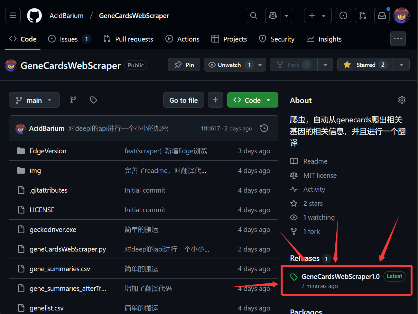View branches icon
418x314 pixels.
pos(73,100)
